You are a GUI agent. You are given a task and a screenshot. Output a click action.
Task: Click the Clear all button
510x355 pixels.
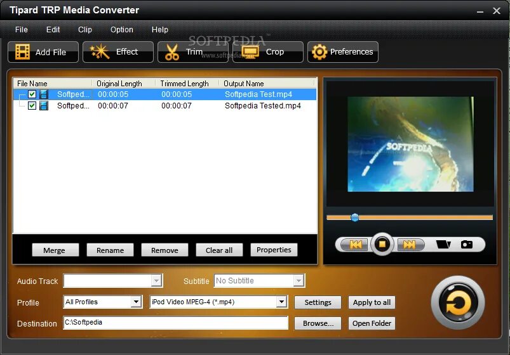click(219, 250)
